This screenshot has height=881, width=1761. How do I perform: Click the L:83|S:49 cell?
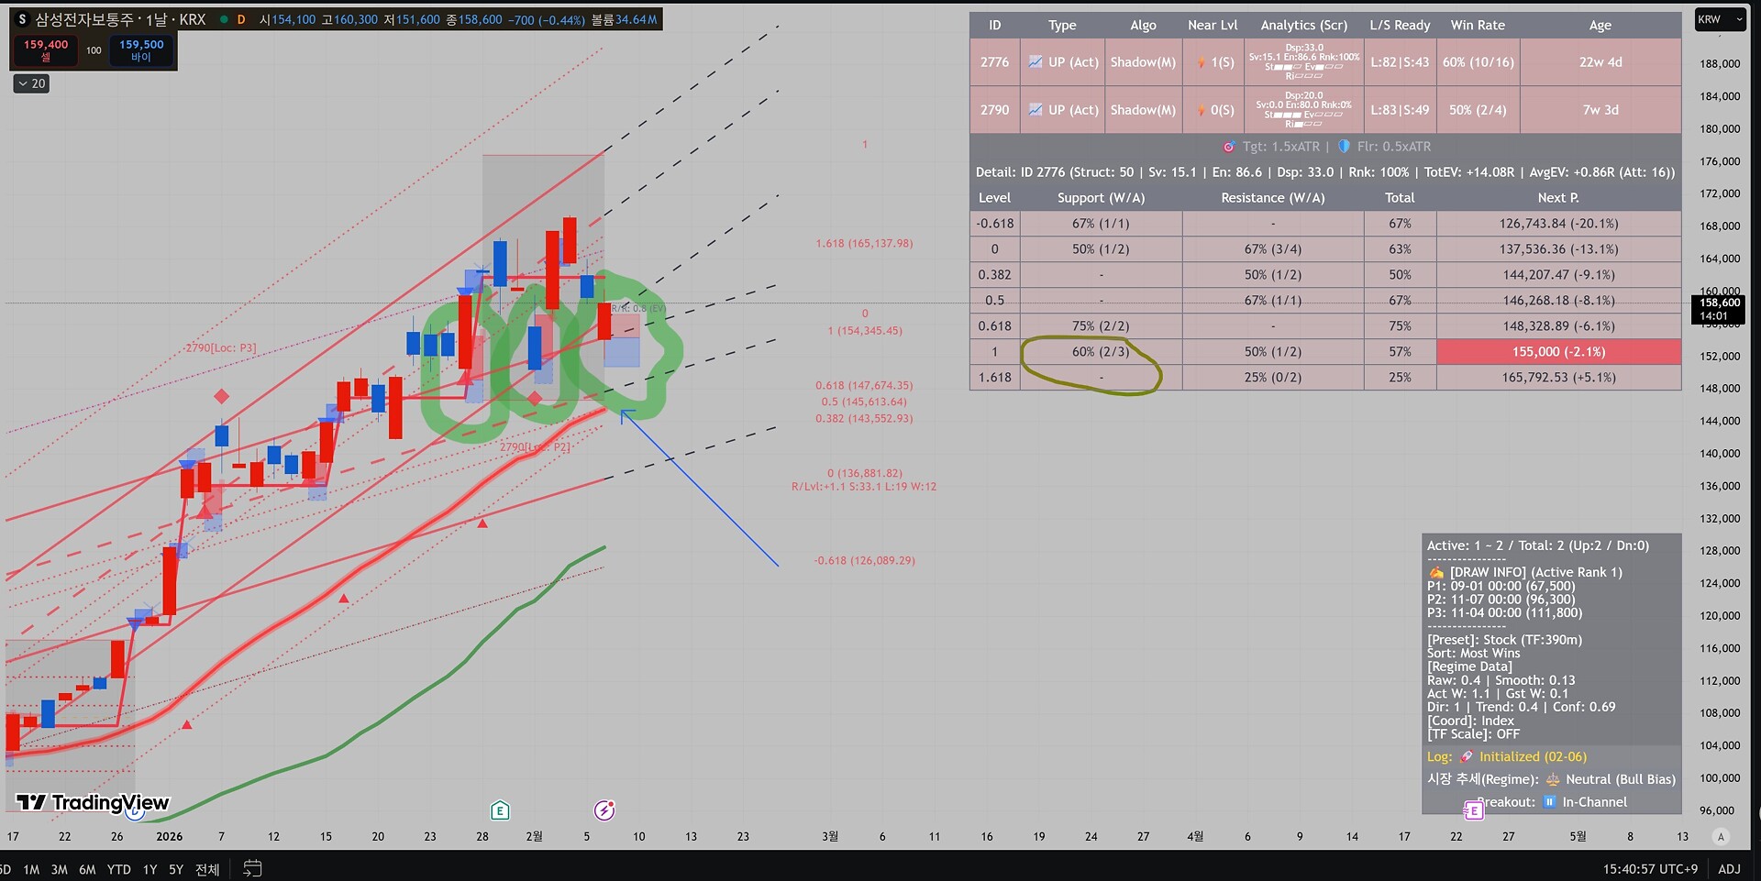[x=1400, y=110]
